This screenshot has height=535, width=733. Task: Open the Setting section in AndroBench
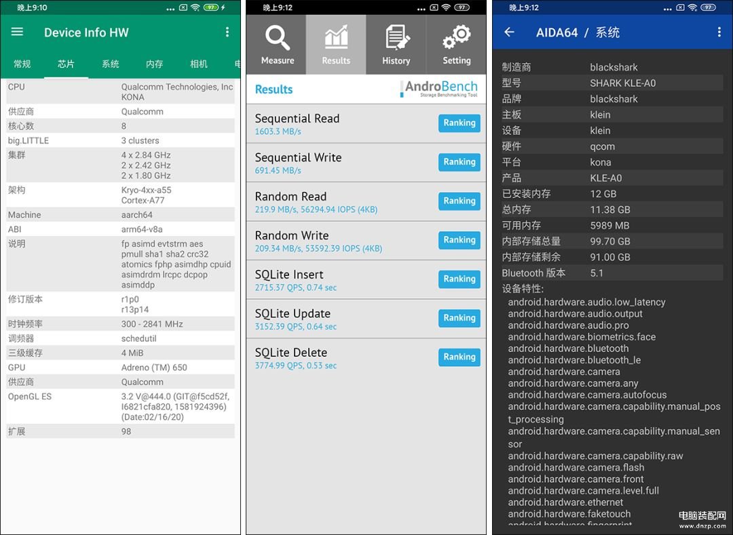click(456, 45)
